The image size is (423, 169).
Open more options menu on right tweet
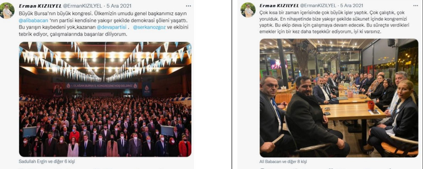tap(416, 5)
